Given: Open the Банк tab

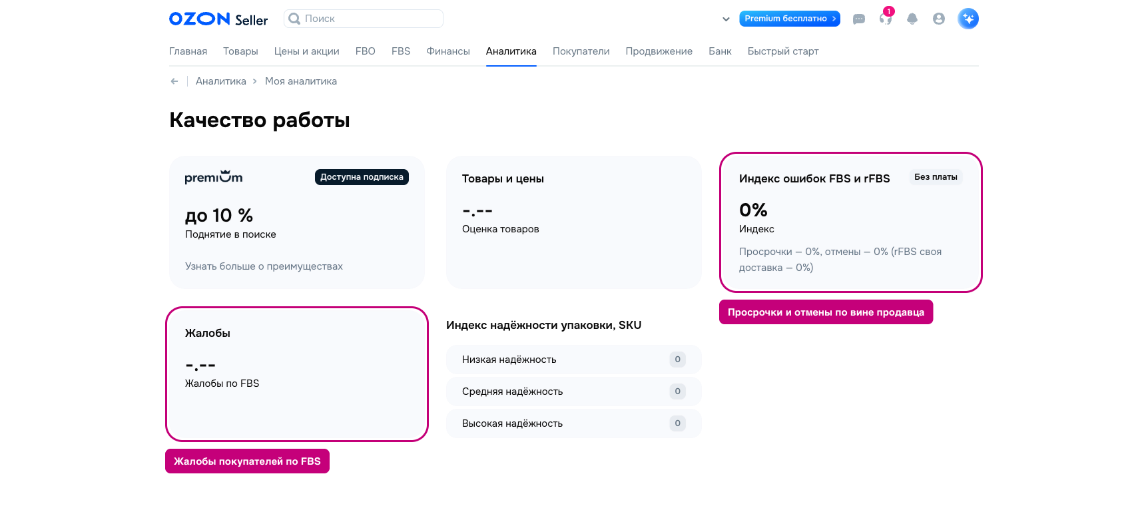Looking at the screenshot, I should 720,51.
